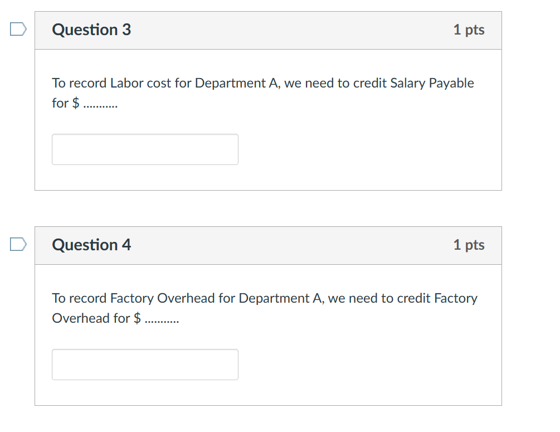The width and height of the screenshot is (560, 432).
Task: Select the Question 4 header bar
Action: 268,245
